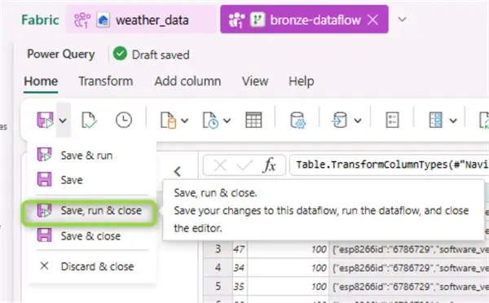Expand the Manage columns dropdown arrow

point(453,121)
